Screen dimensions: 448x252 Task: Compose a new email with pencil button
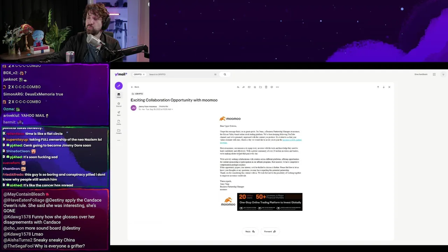(119, 86)
